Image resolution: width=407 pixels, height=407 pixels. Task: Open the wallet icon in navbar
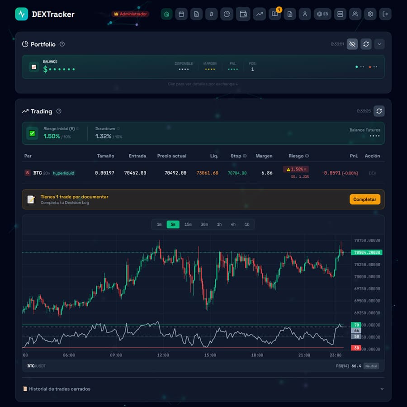[x=243, y=14]
